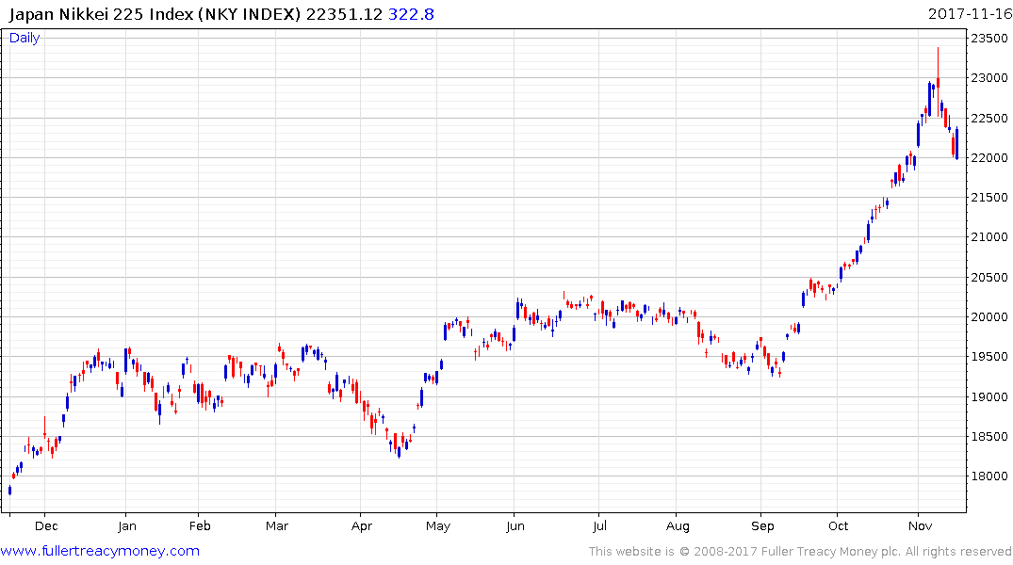Click the 23500 price axis label
This screenshot has width=1013, height=565.
(989, 38)
